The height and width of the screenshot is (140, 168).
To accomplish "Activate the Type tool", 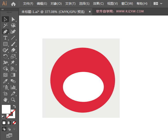I will 5,38.
